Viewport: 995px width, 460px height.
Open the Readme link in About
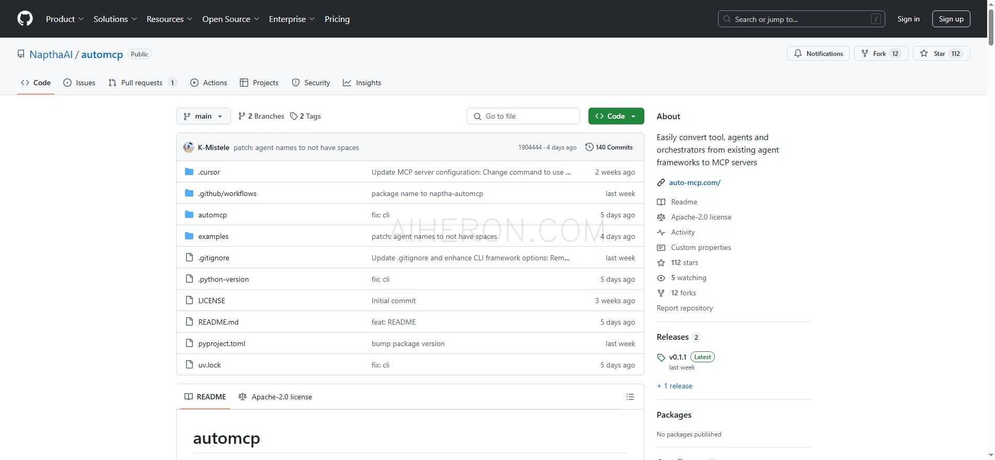click(x=684, y=202)
